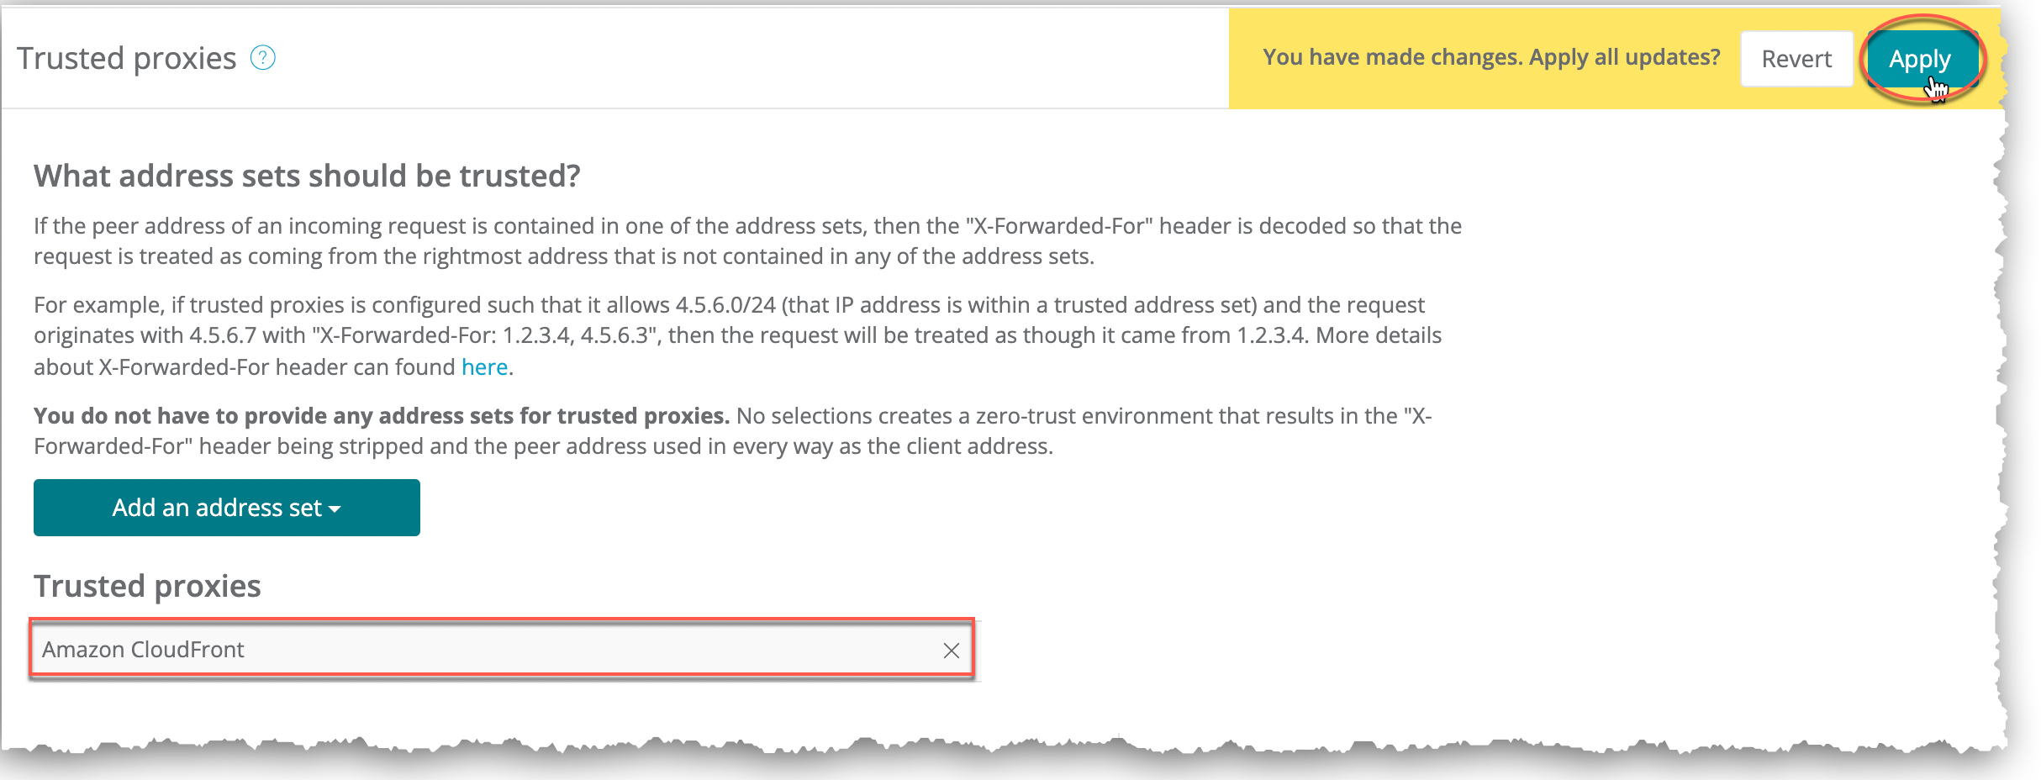2041x780 pixels.
Task: Remove Amazon CloudFront with the X icon
Action: coord(951,651)
